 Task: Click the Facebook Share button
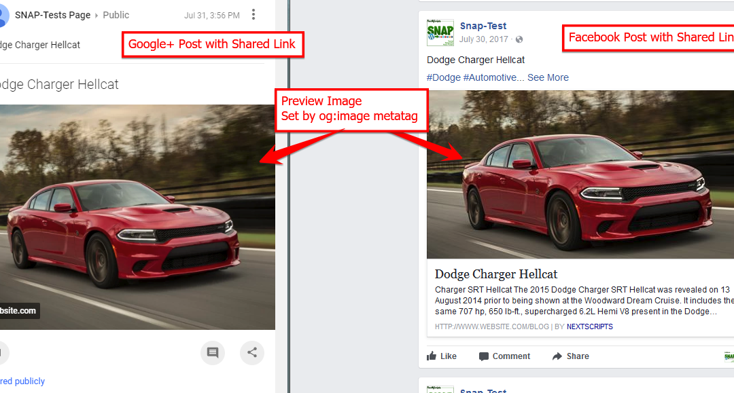click(x=571, y=356)
